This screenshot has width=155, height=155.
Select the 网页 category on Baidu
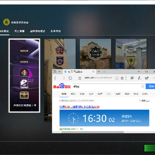click(64, 94)
